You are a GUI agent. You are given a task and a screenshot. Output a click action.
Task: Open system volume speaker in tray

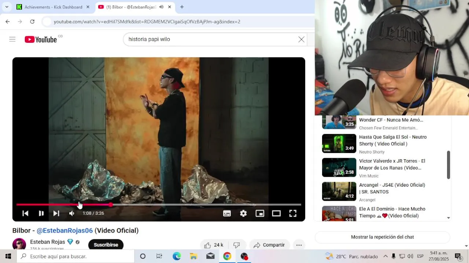(410, 256)
